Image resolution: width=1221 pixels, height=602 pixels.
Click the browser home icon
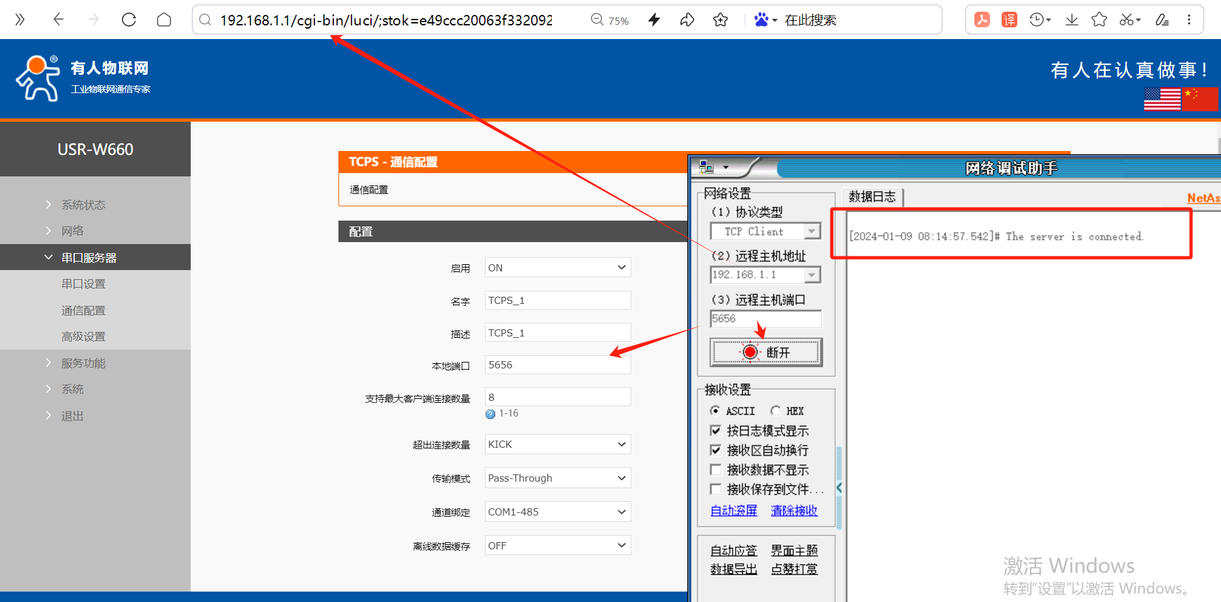pyautogui.click(x=164, y=20)
